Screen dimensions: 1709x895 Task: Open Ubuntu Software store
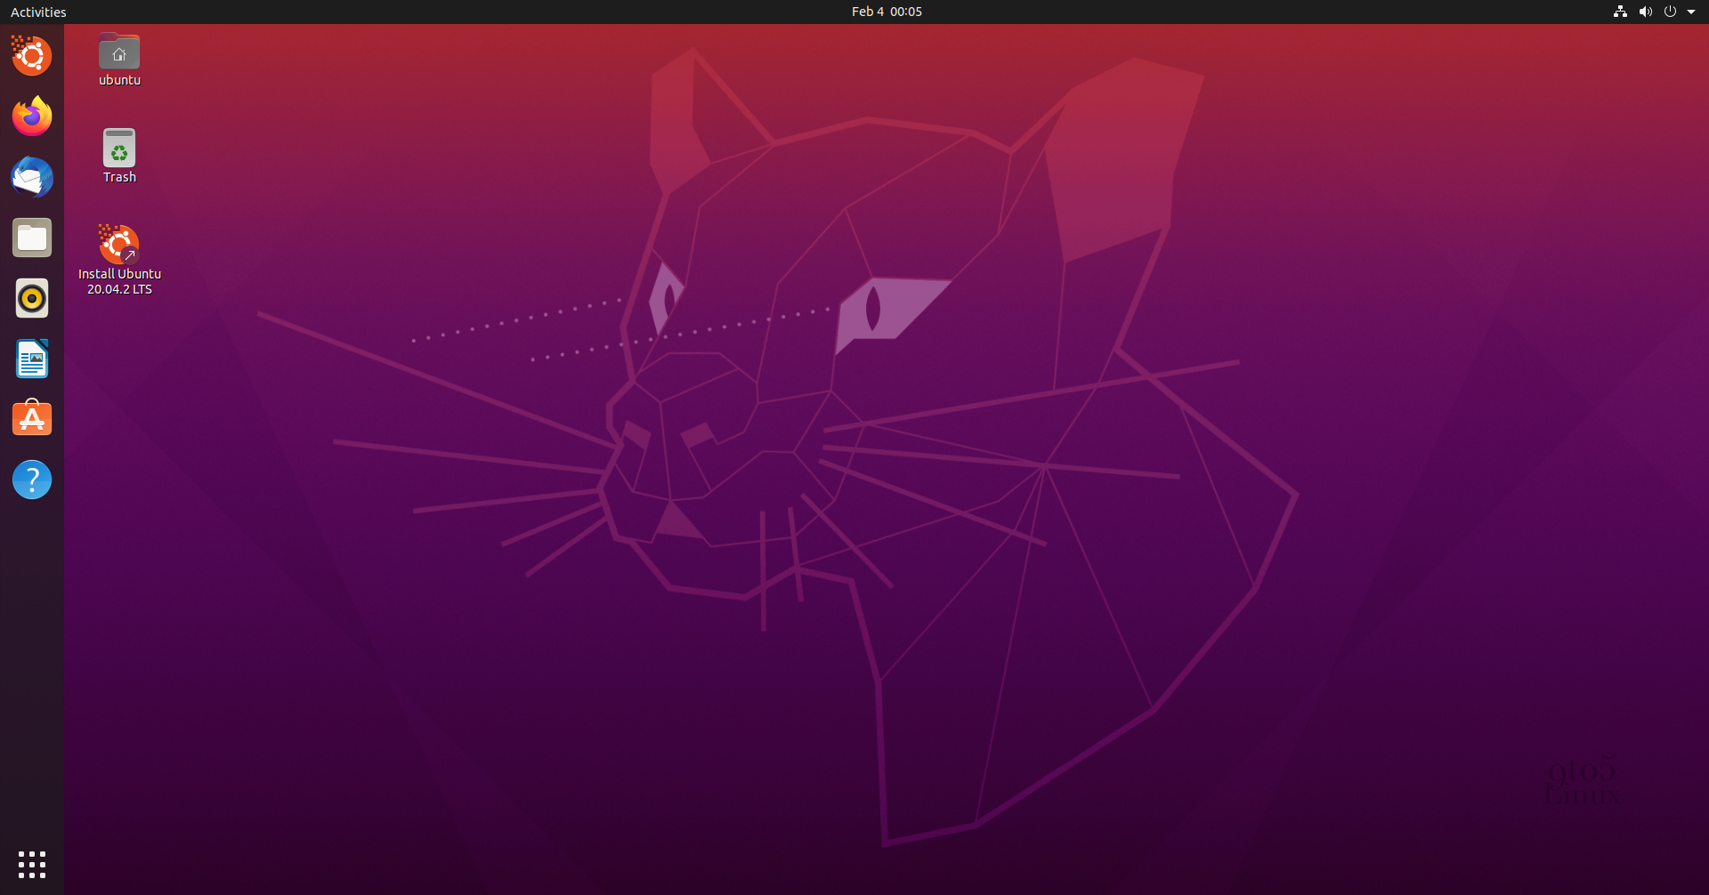tap(32, 419)
